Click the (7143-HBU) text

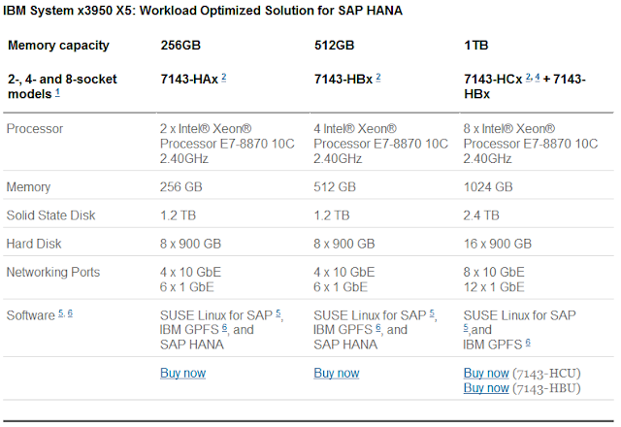[546, 388]
